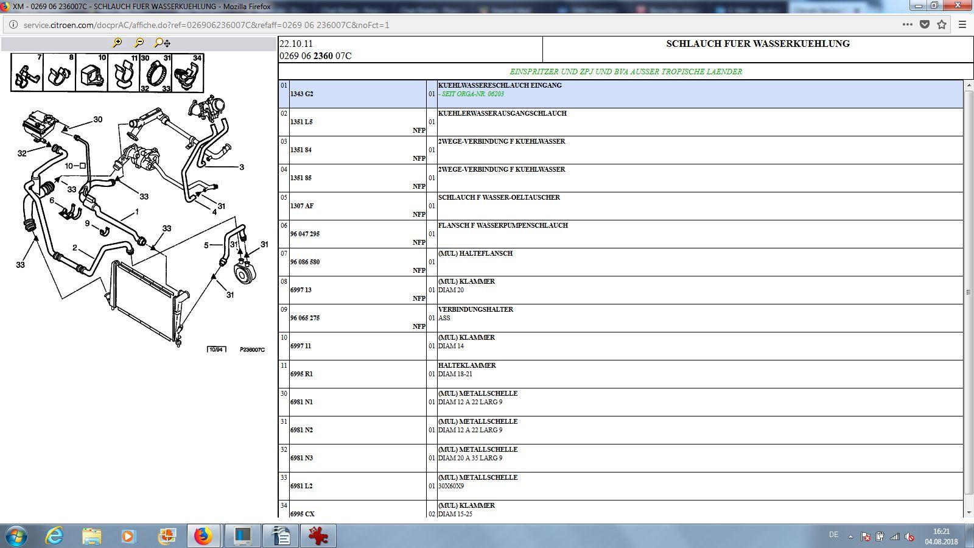Switch to the Firefox taskbar button
Viewport: 974px width, 548px height.
pos(203,536)
